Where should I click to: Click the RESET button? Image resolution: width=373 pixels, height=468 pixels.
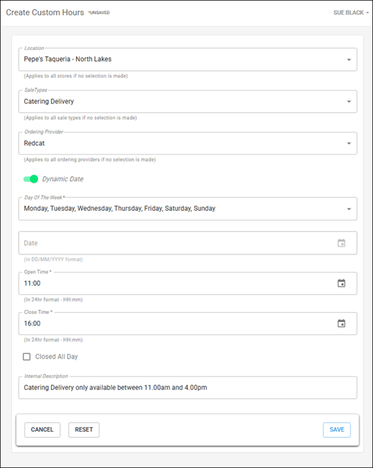(84, 430)
